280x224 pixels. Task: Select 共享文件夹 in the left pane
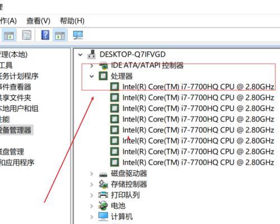(x=16, y=97)
